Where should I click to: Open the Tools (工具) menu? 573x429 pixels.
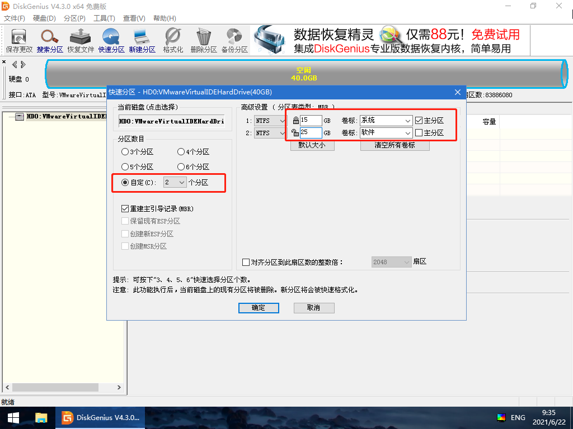(104, 18)
